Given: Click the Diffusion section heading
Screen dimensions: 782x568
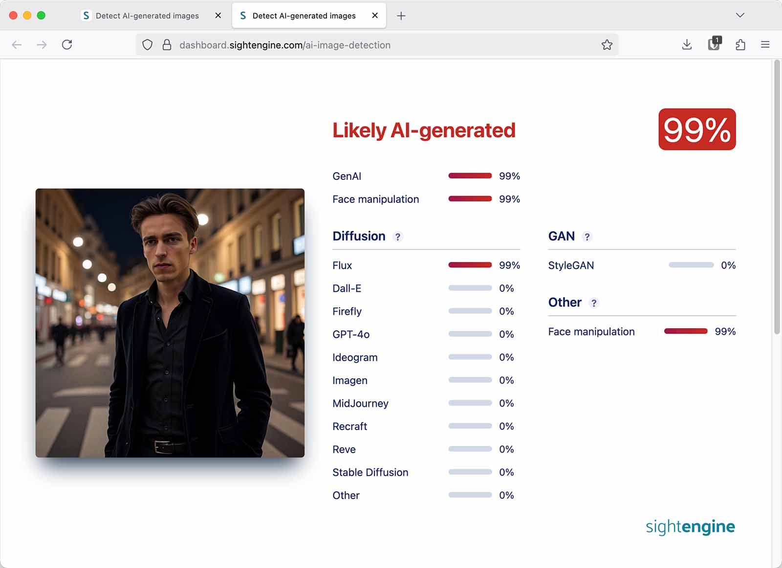Looking at the screenshot, I should 359,236.
